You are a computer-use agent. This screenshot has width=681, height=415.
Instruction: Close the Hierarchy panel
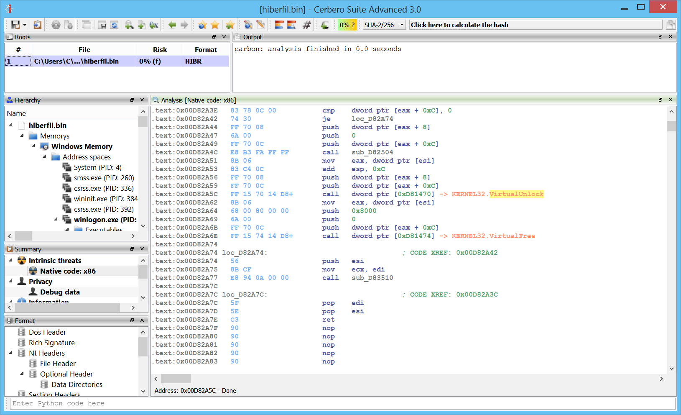[142, 100]
